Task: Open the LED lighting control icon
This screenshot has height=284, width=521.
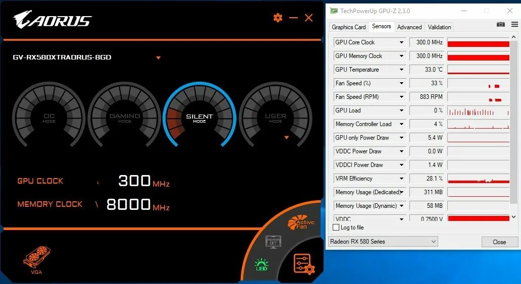Action: (x=262, y=264)
